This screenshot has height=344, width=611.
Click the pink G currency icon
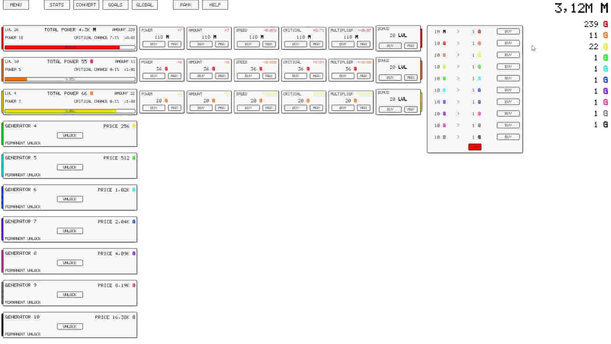(605, 102)
